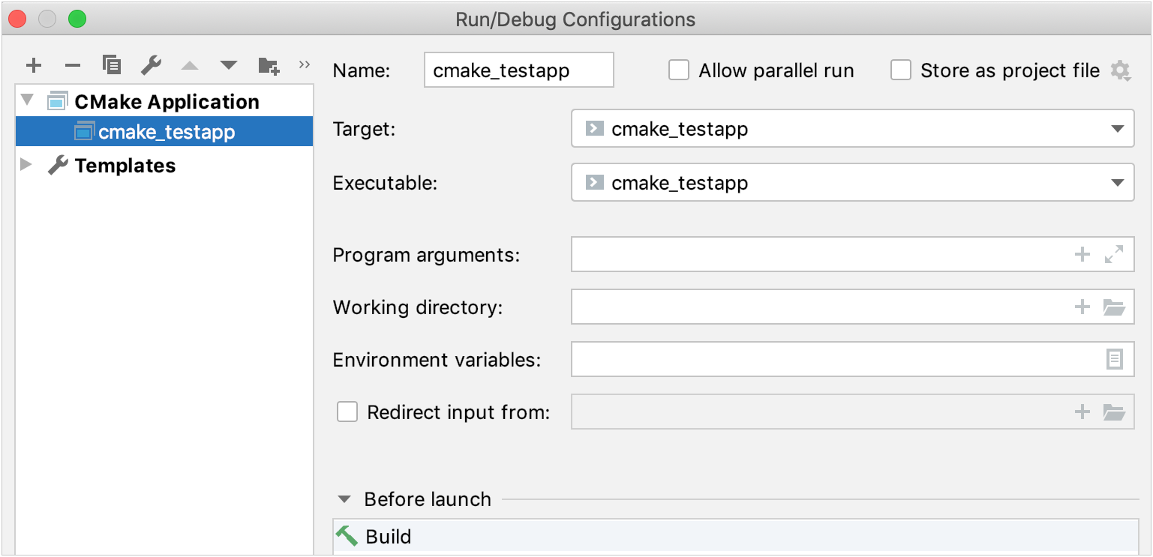Image resolution: width=1153 pixels, height=557 pixels.
Task: Create a new folder for configurations
Action: (x=268, y=65)
